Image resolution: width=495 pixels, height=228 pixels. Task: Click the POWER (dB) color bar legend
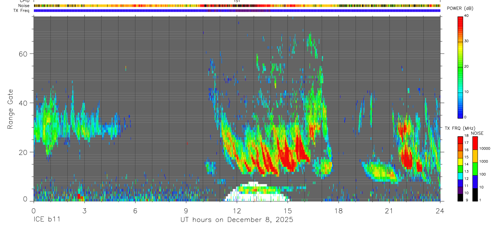(460, 67)
